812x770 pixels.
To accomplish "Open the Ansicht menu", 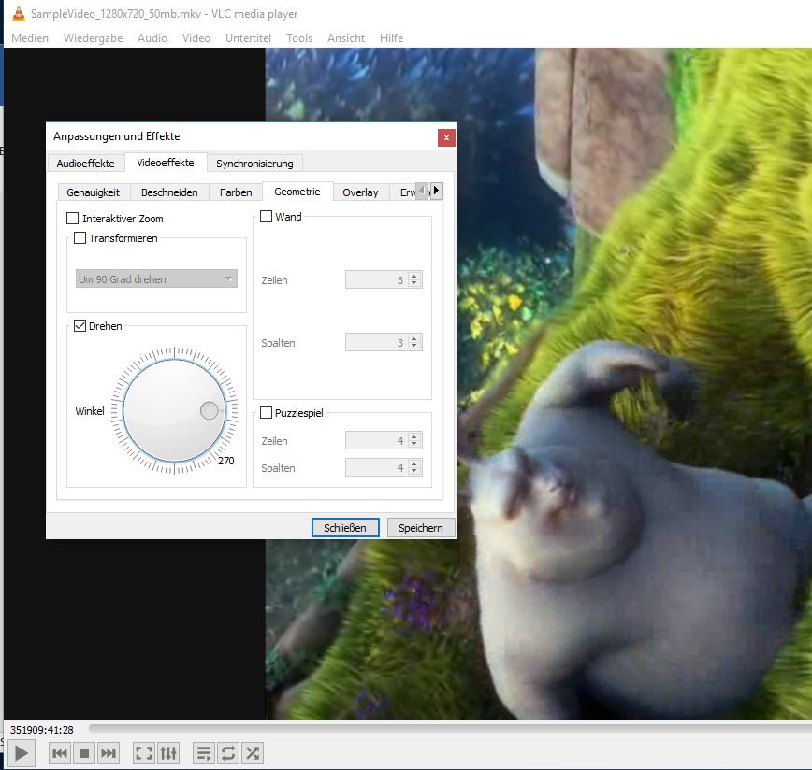I will [346, 38].
